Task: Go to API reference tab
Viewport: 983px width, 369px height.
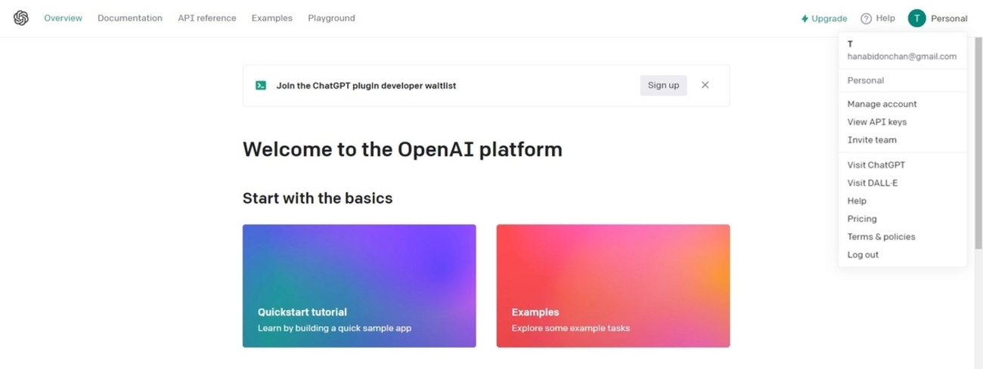Action: pos(207,18)
